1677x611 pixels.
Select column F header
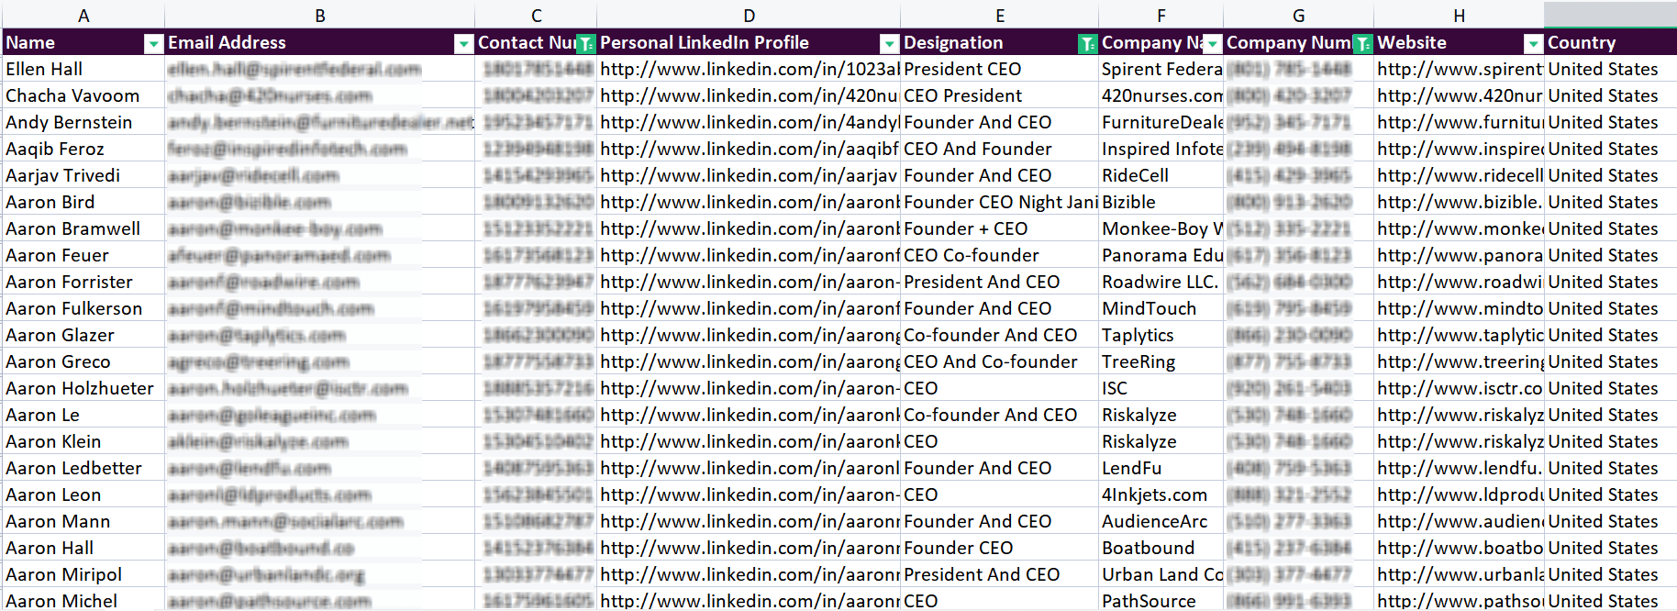(x=1161, y=16)
